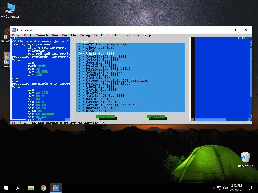Open the DataW desktop shortcut
Viewport: 258px width, 193px height.
[5, 36]
